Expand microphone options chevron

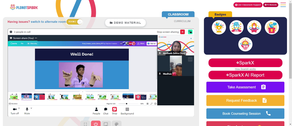pyautogui.click(x=31, y=108)
